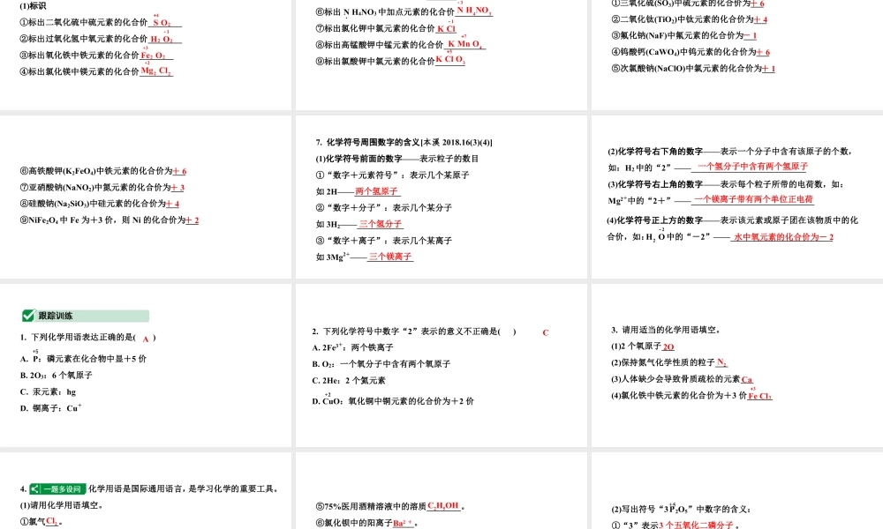Select the green 一题多设问 tag
The image size is (883, 529).
63,488
